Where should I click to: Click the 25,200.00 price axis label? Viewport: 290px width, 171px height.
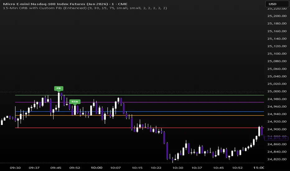pos(277,16)
